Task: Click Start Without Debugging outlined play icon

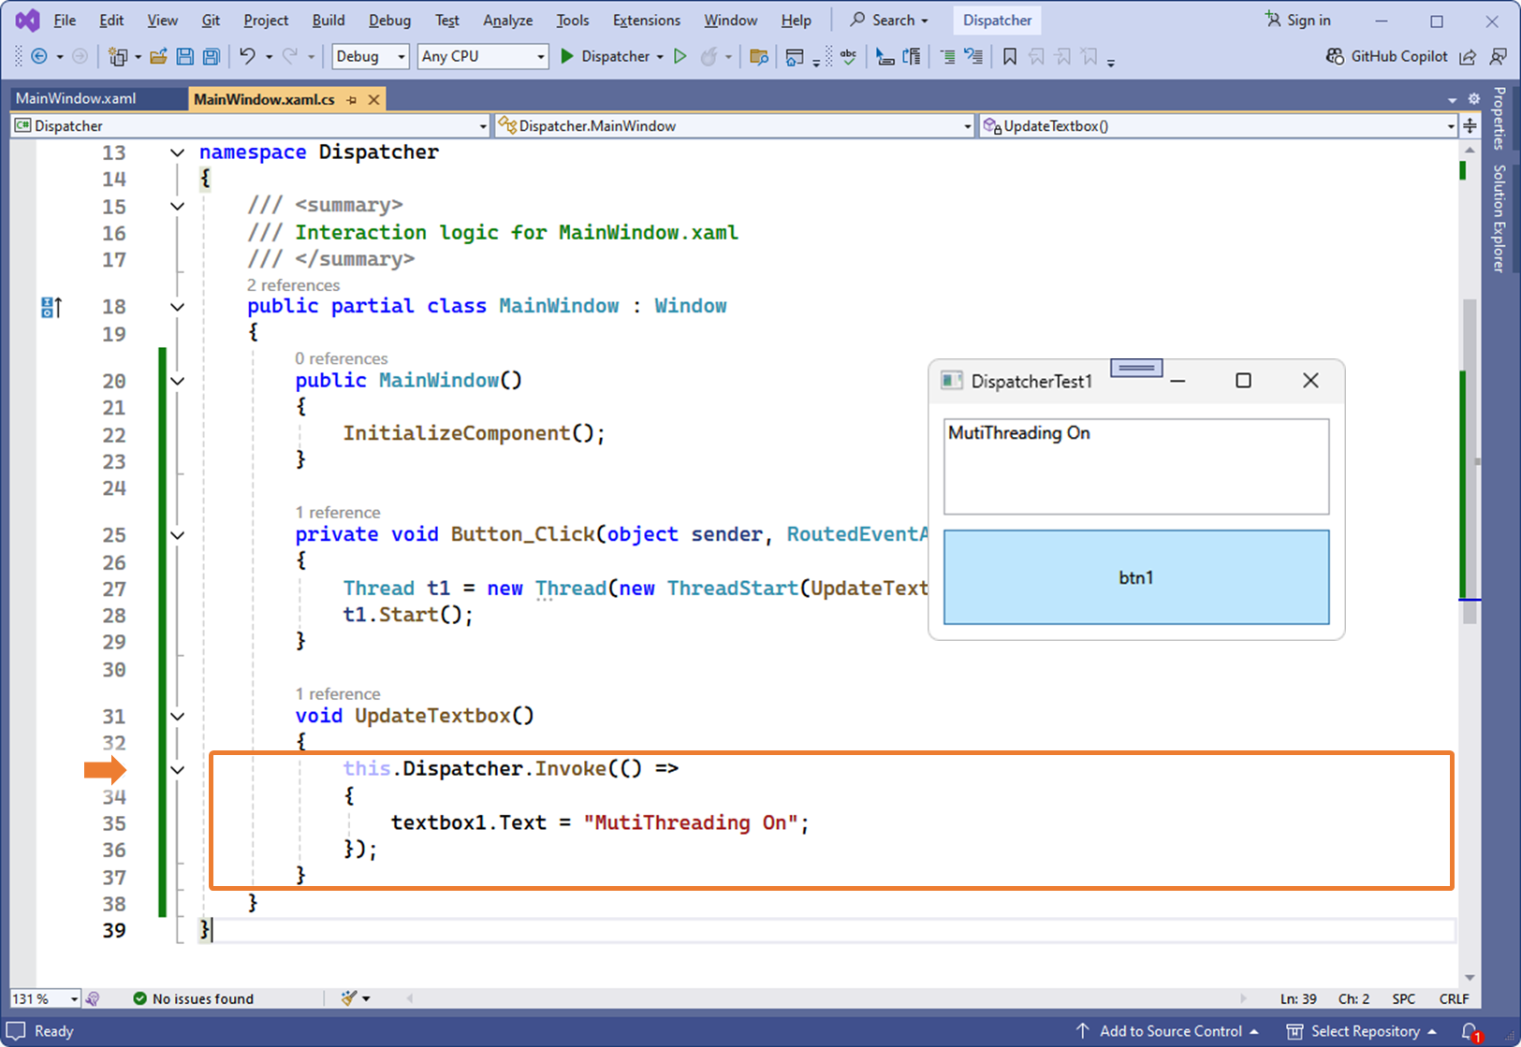Action: [x=680, y=57]
